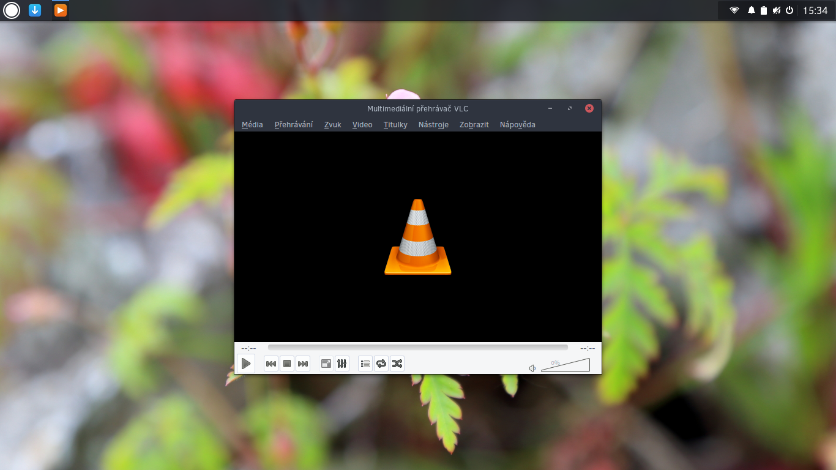
Task: Open the Přehrávání menu
Action: click(x=294, y=124)
